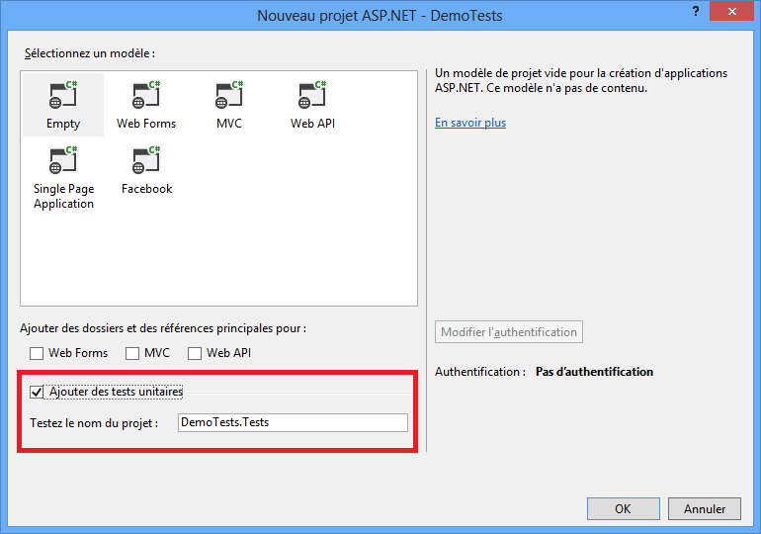Untick Ajouter des tests unitaires checkbox

[37, 392]
